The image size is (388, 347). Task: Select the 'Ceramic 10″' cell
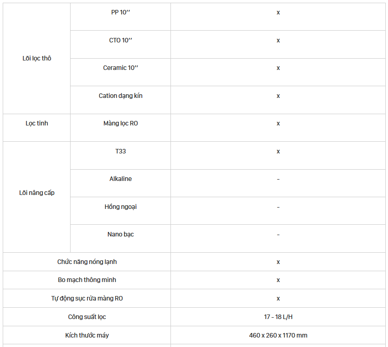click(120, 72)
